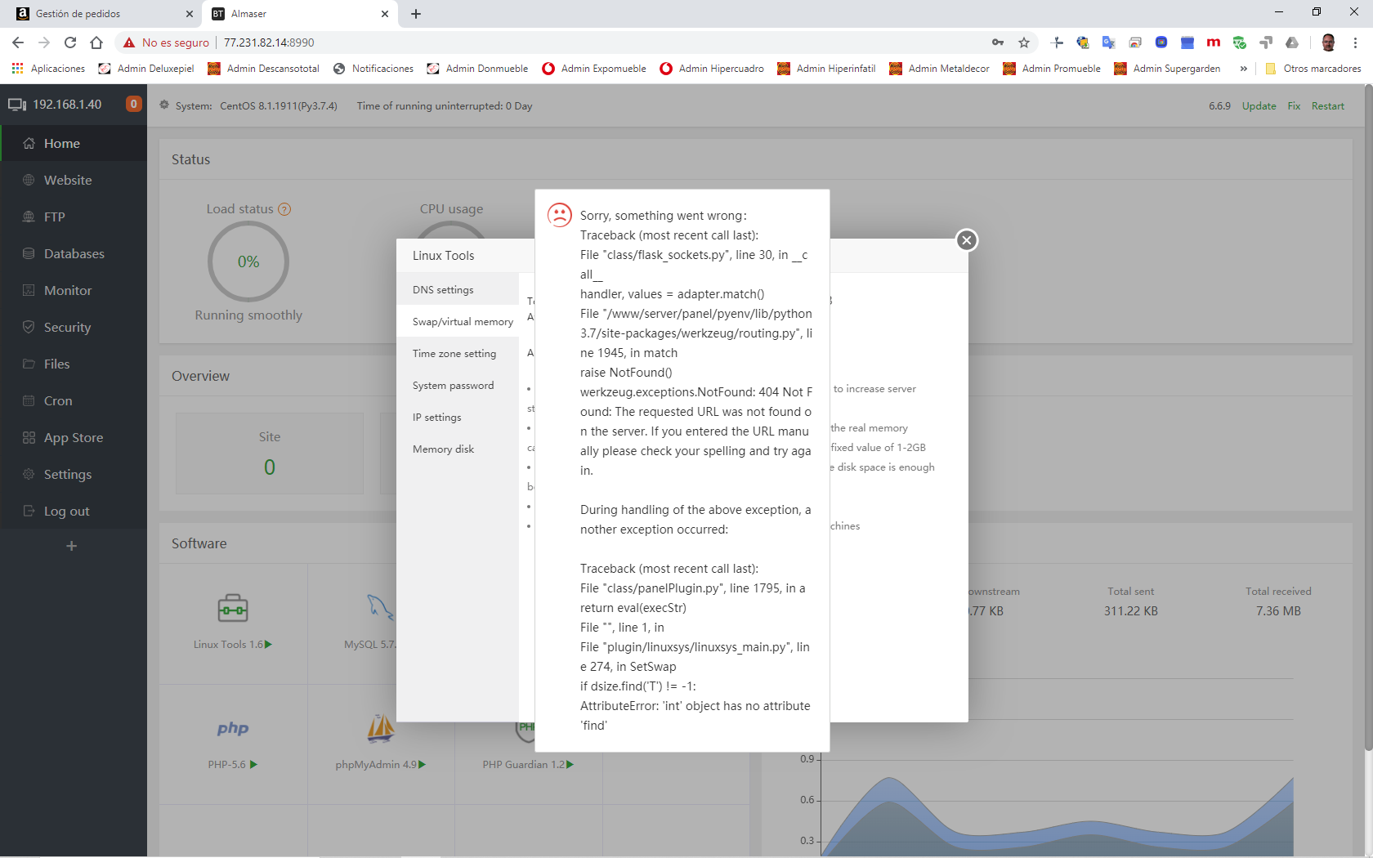Open the Admin Deluxepiel bookmark
The width and height of the screenshot is (1373, 858).
(146, 69)
